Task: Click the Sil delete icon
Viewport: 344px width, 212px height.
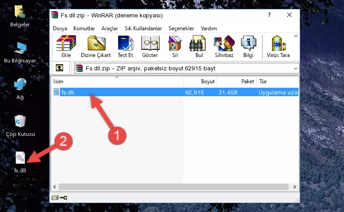Action: 175,46
